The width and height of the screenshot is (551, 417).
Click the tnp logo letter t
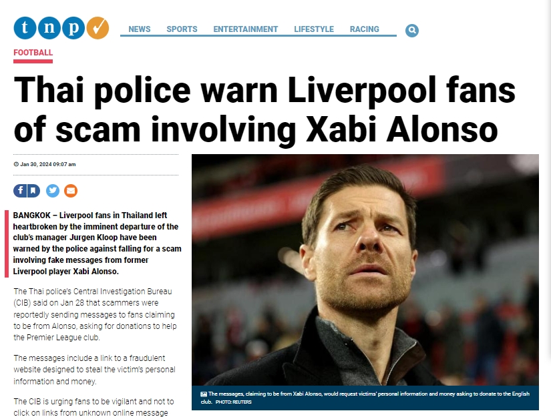(x=25, y=28)
